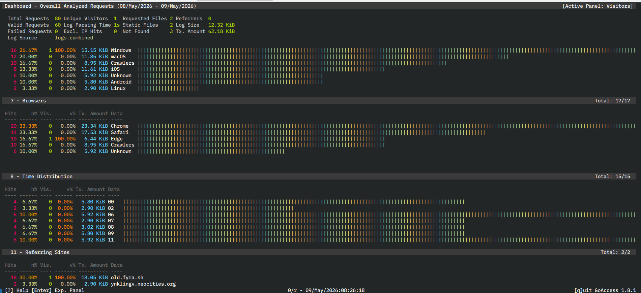The image size is (641, 293).
Task: Click the '15.15 KiB' value in the Windows row
Action: 95,50
